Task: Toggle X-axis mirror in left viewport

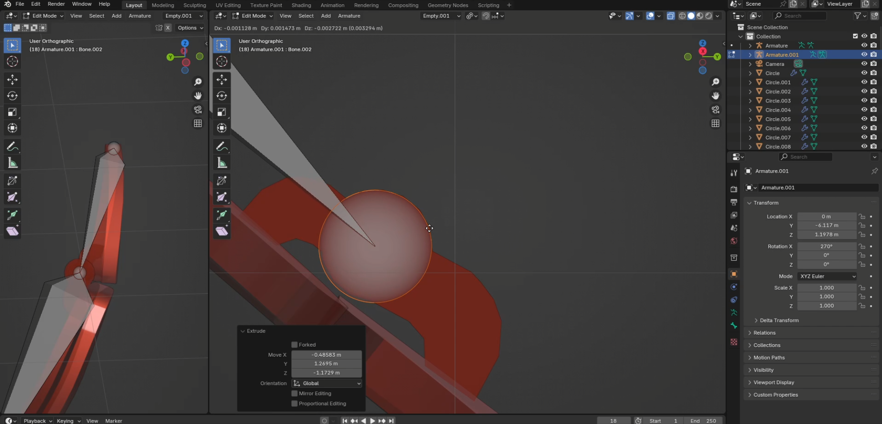Action: pos(168,28)
